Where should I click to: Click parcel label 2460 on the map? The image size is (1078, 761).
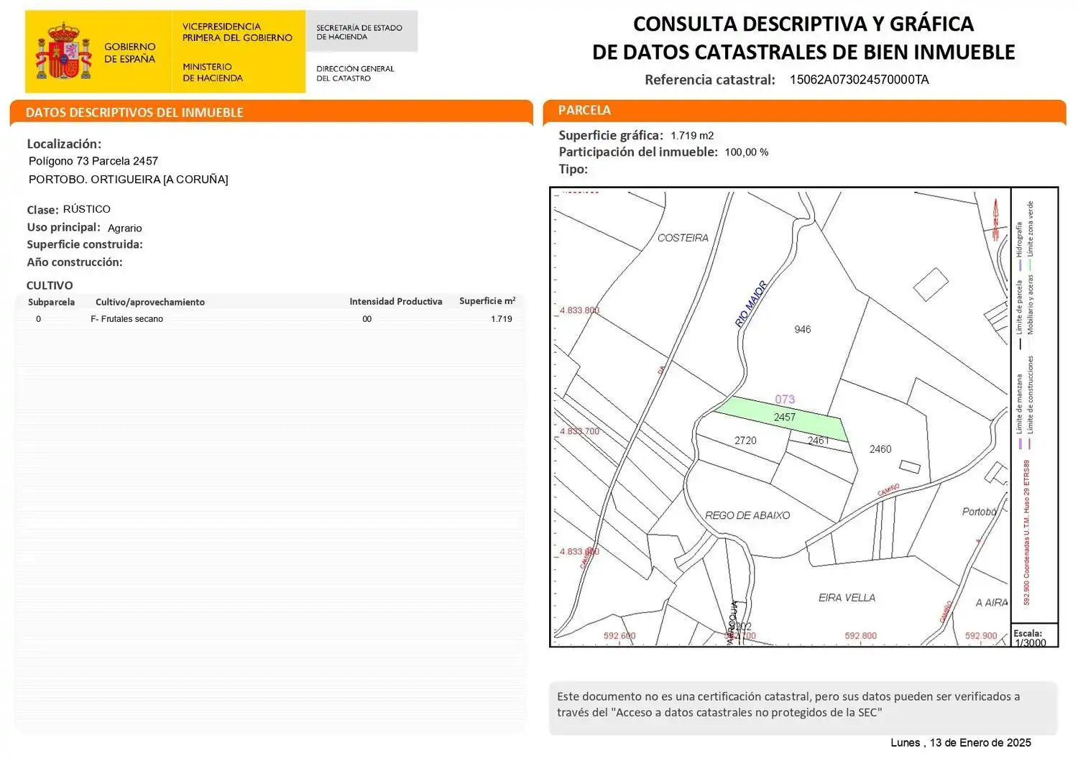point(880,449)
